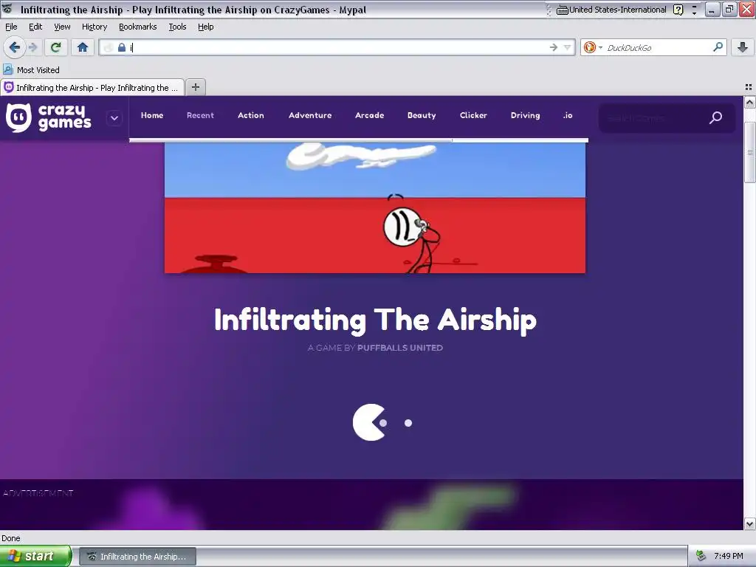Click the Infiltrating The Airship page heading
756x567 pixels.
(x=375, y=319)
